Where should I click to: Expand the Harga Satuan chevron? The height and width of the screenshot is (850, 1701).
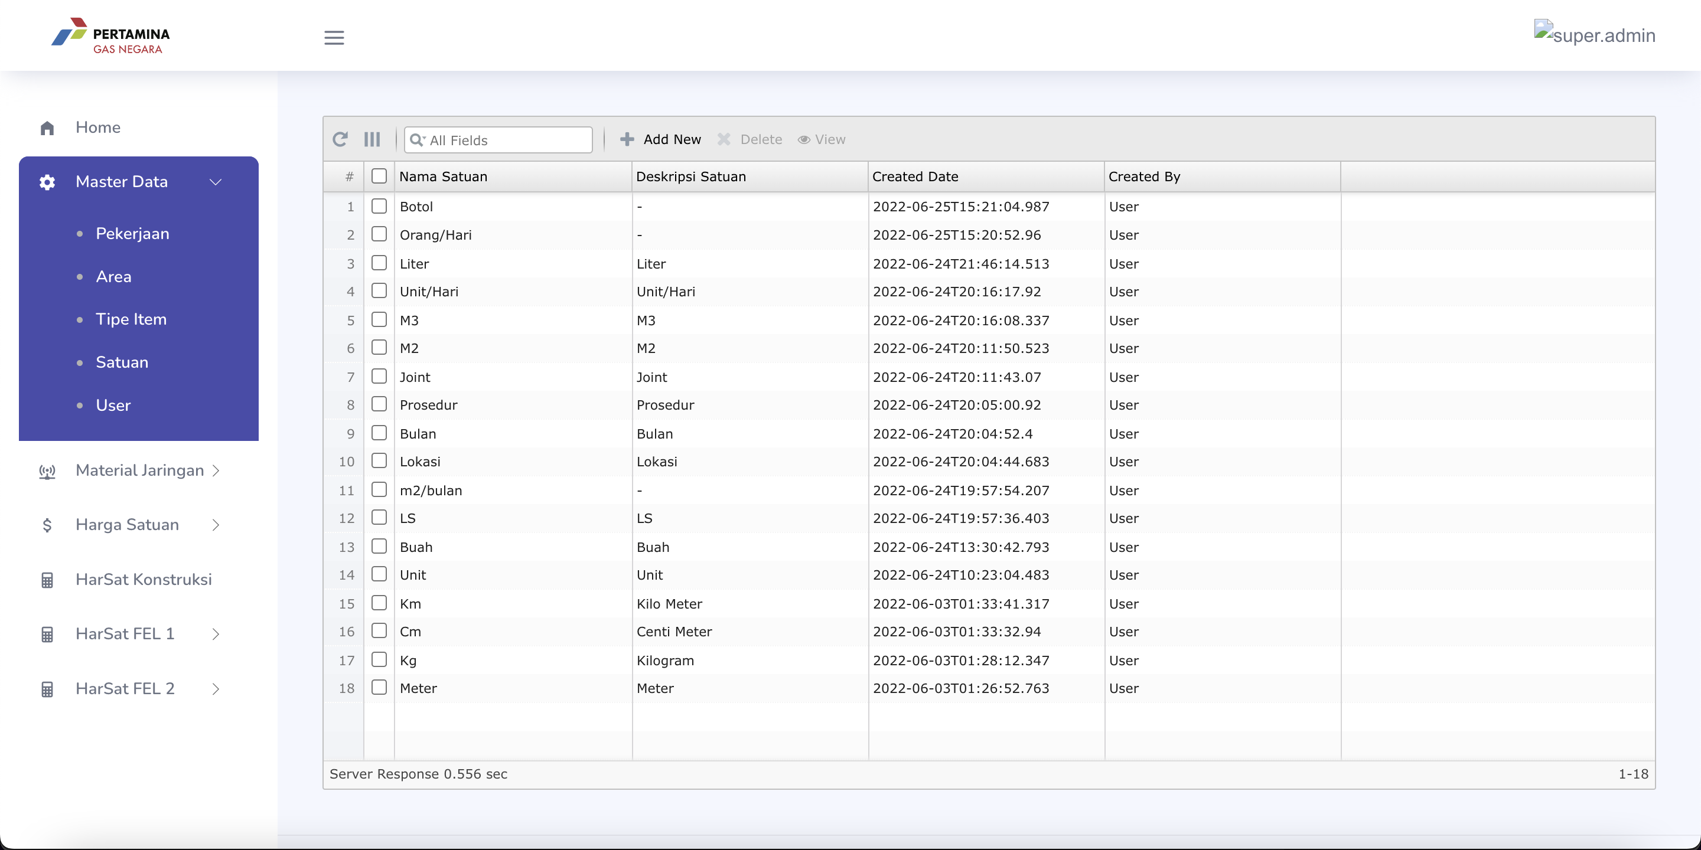216,525
